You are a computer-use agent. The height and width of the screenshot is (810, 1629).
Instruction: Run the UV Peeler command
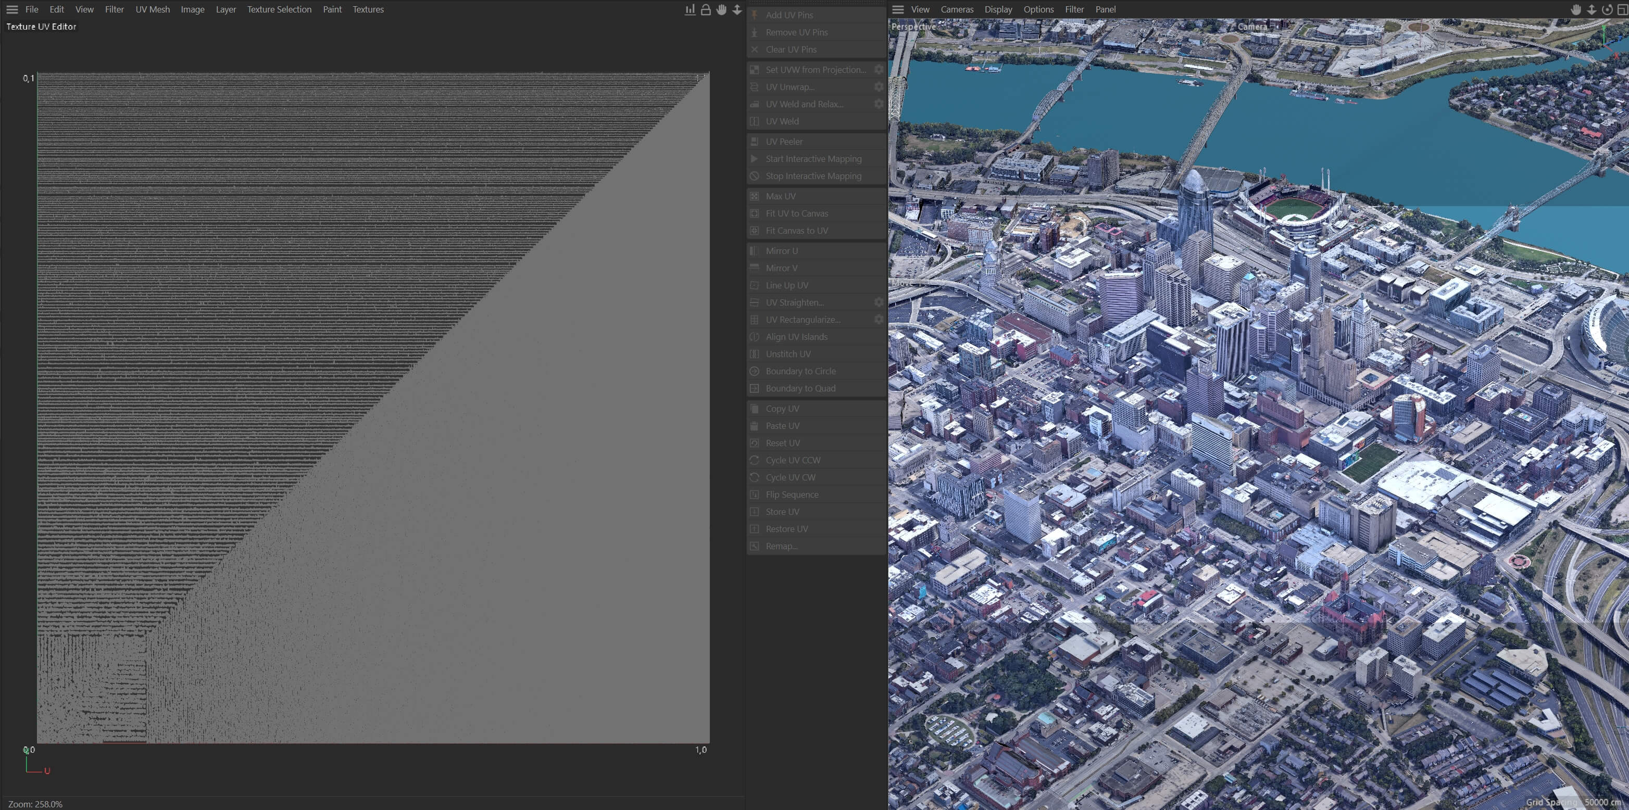tap(816, 142)
